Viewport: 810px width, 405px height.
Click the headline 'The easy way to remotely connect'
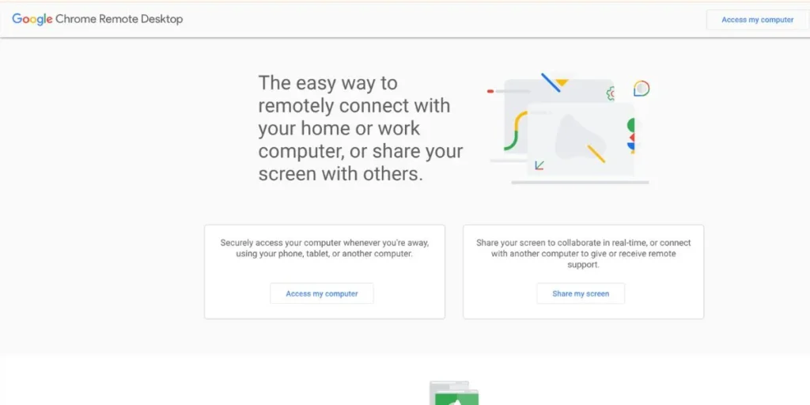tap(361, 128)
